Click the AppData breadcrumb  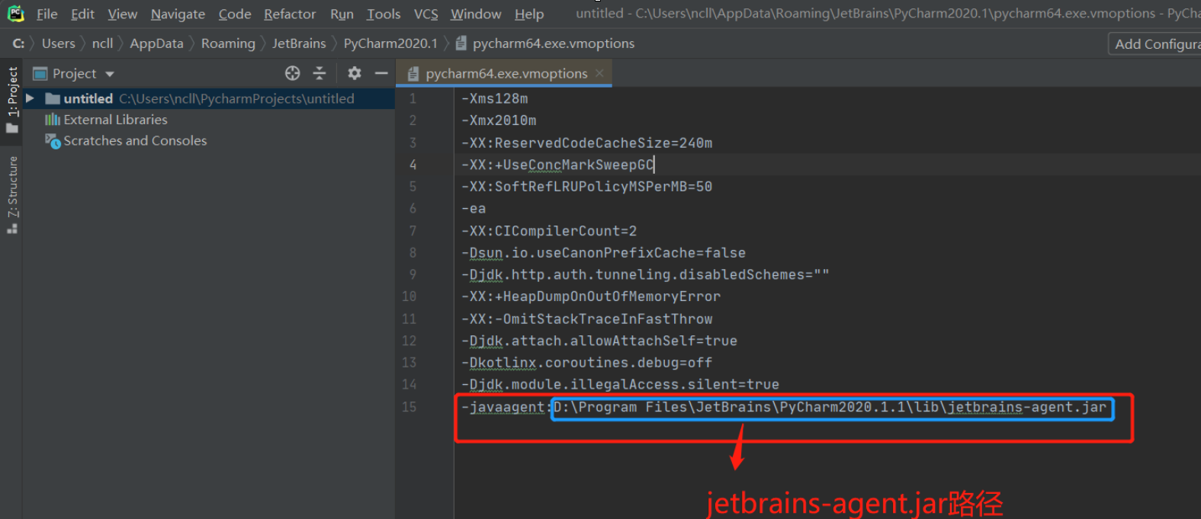click(156, 43)
